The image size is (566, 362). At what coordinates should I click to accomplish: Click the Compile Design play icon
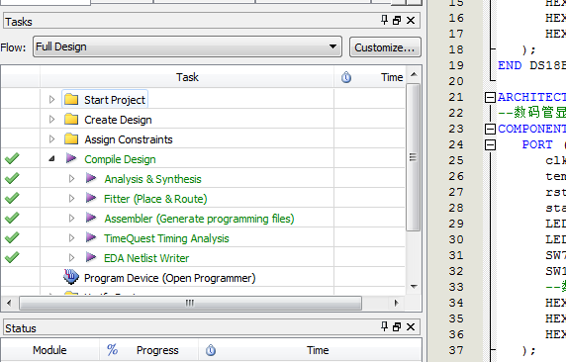click(x=71, y=158)
